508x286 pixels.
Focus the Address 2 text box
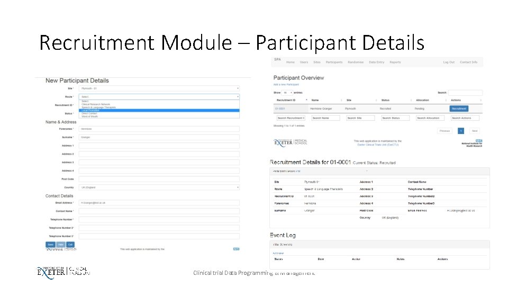[x=159, y=154]
